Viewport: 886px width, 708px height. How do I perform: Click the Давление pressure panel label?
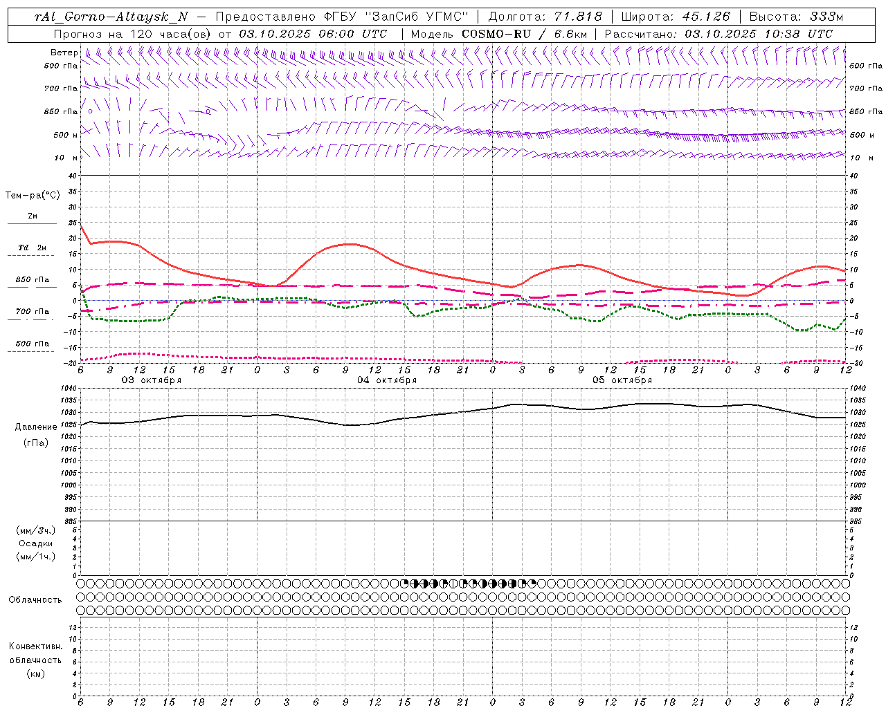coord(36,427)
